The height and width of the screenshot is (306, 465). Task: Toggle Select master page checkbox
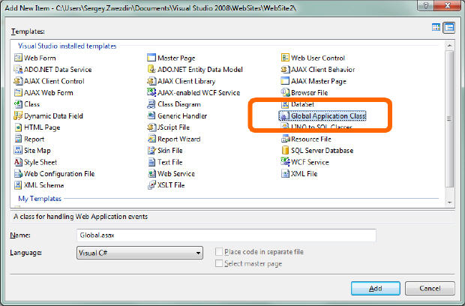pos(219,263)
